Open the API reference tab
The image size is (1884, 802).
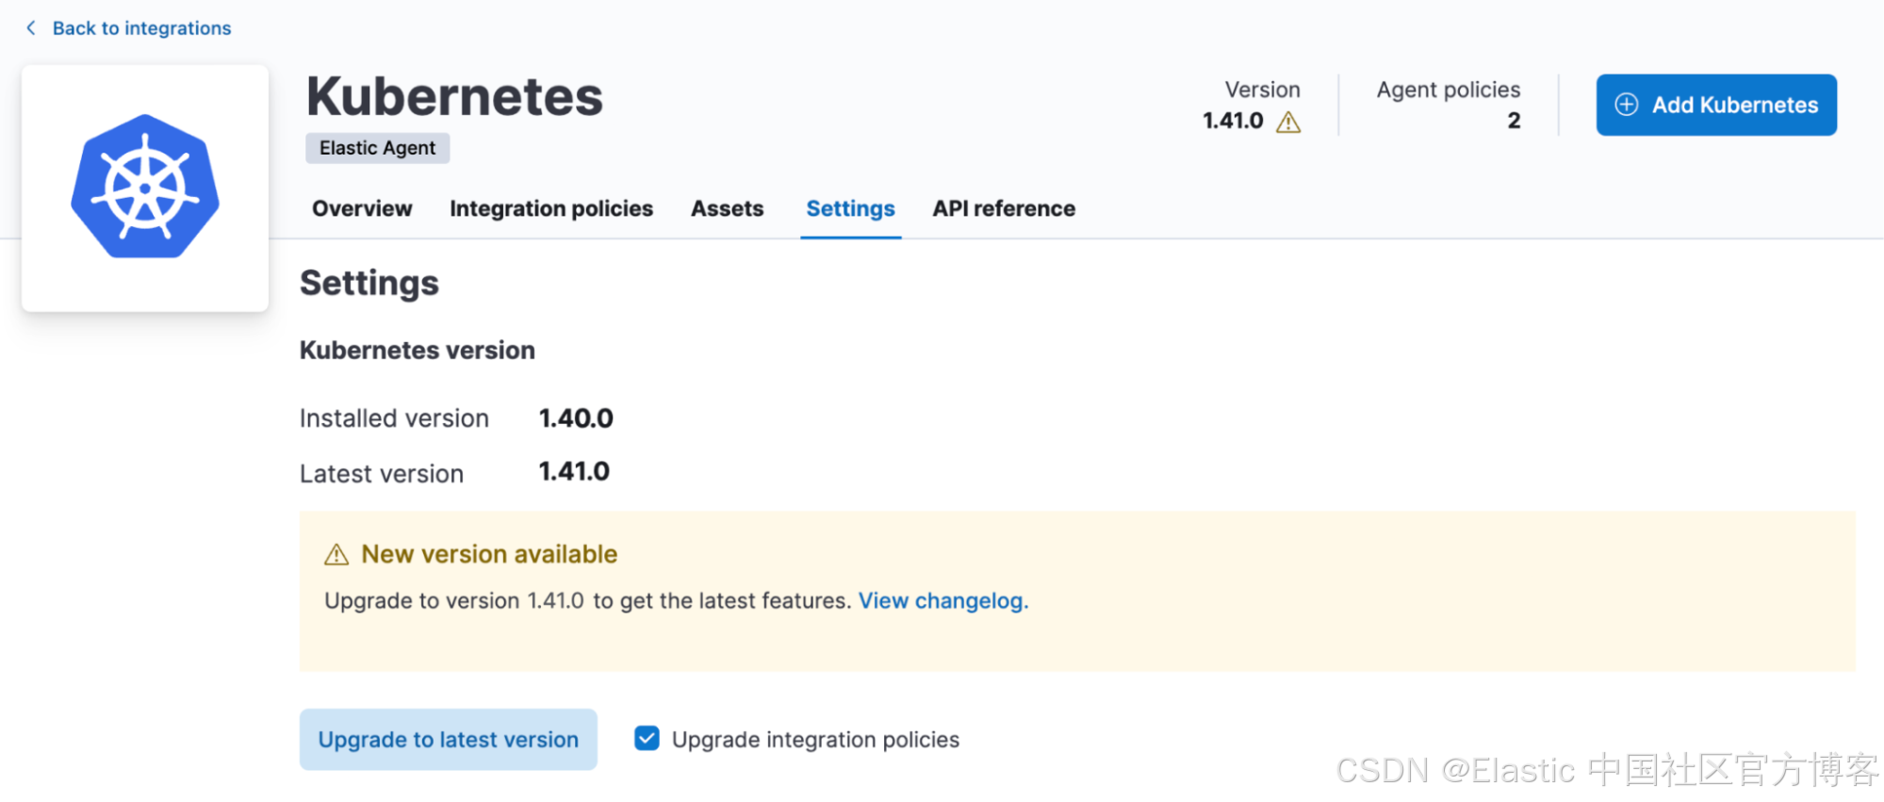1004,208
